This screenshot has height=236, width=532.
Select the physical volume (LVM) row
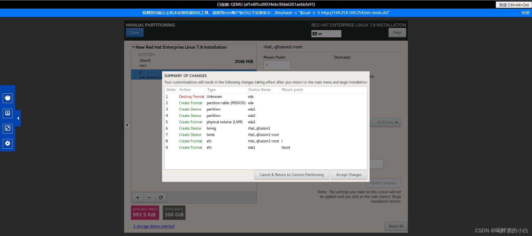coord(266,122)
